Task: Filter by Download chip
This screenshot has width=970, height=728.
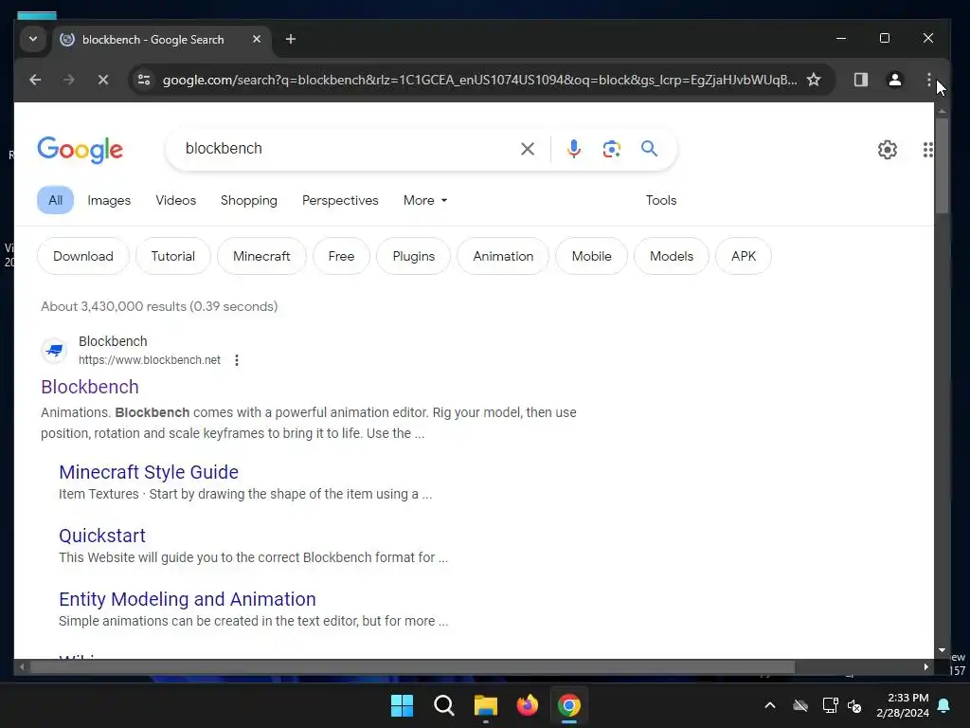Action: 83,256
